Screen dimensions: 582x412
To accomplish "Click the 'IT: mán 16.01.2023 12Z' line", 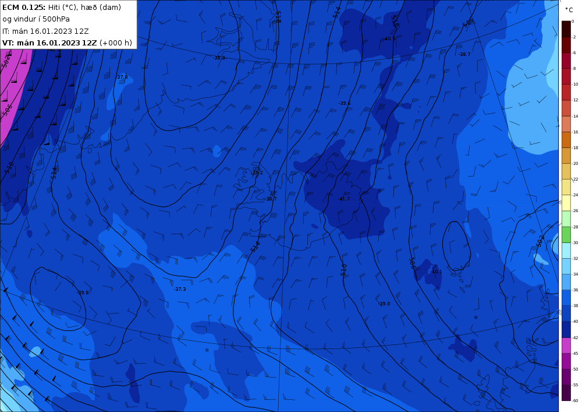I will 45,31.
